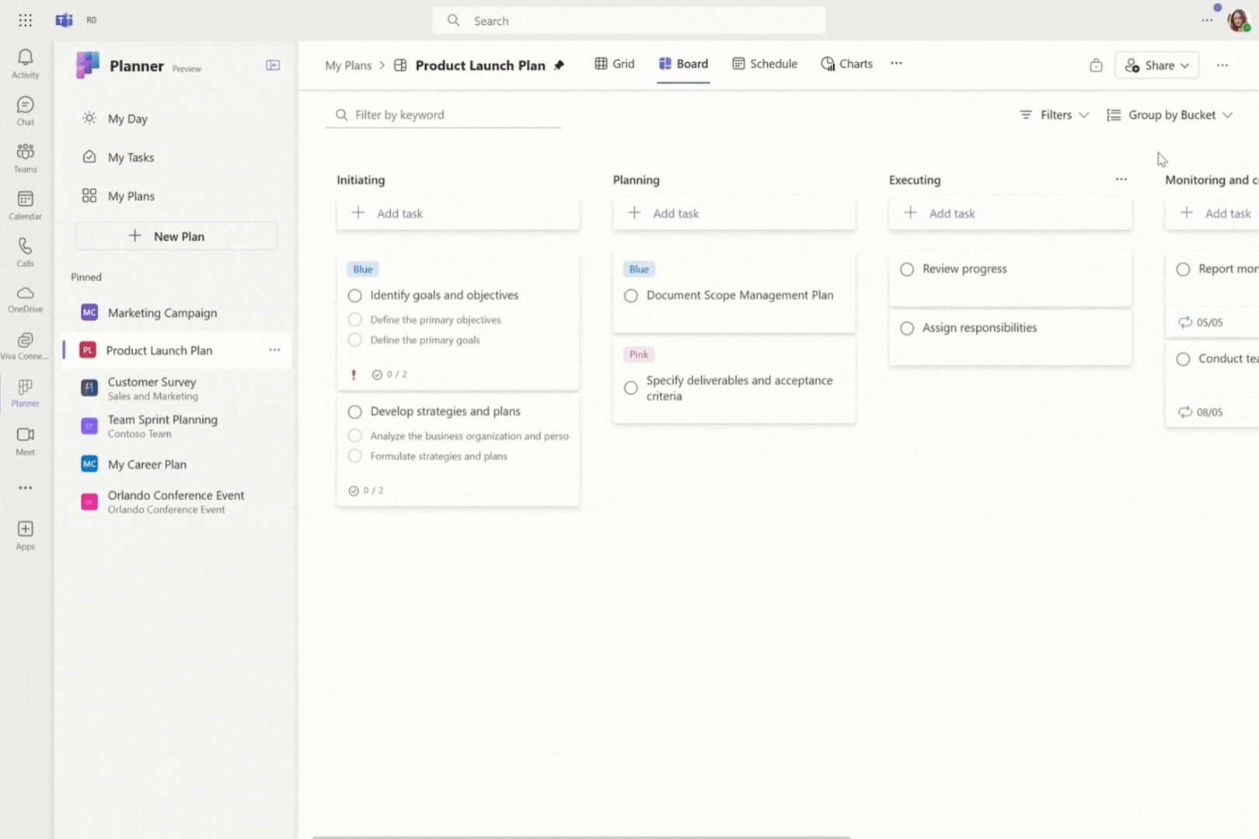Mark Develop strategies and plans complete
This screenshot has width=1259, height=839.
[x=355, y=412]
